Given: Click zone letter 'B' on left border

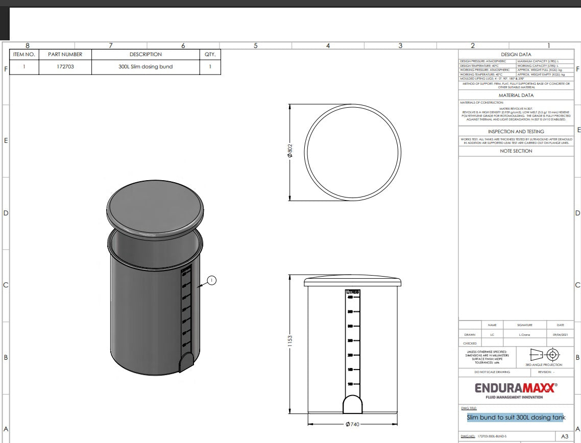Looking at the screenshot, I should click(x=6, y=358).
